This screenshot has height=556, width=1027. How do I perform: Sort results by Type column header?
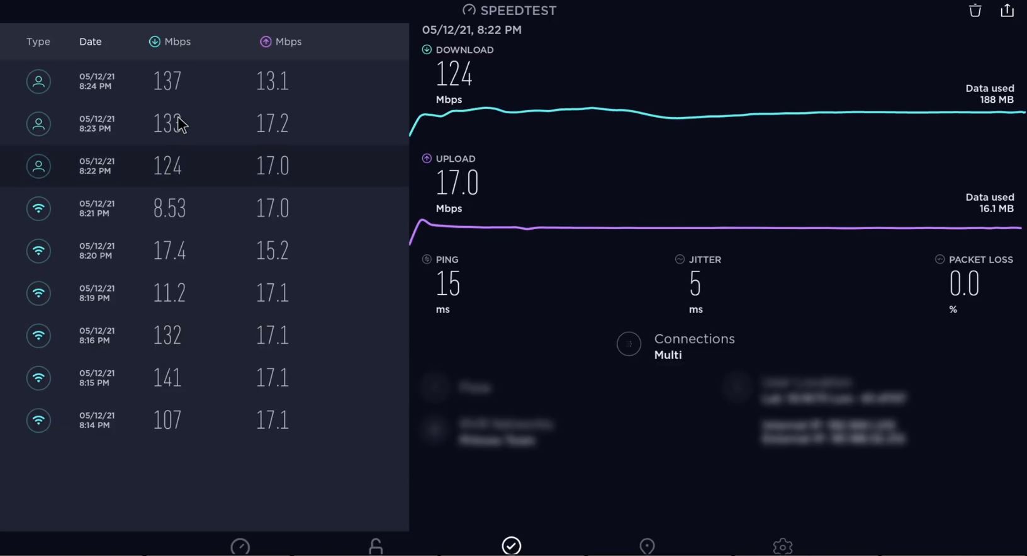click(38, 42)
